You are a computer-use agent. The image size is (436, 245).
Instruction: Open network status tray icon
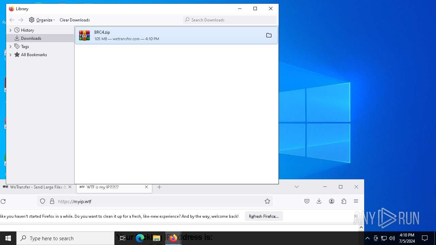point(384,238)
